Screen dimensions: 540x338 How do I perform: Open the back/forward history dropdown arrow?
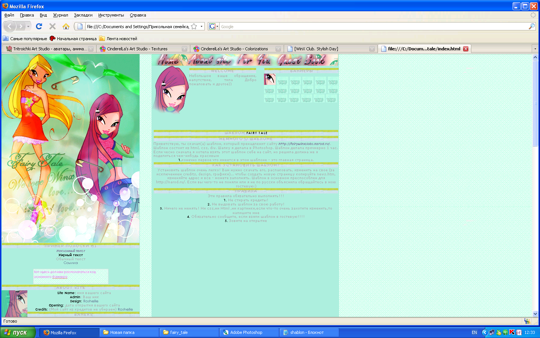tap(28, 26)
